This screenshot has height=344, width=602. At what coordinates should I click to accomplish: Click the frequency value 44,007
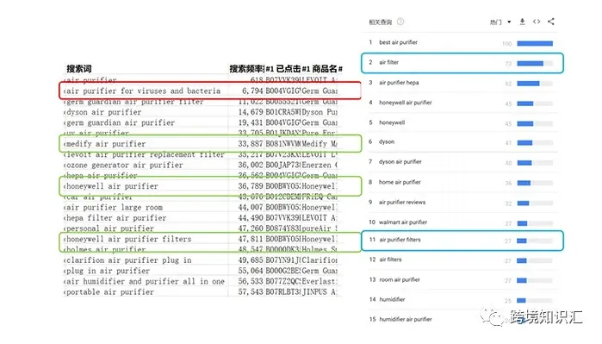251,208
